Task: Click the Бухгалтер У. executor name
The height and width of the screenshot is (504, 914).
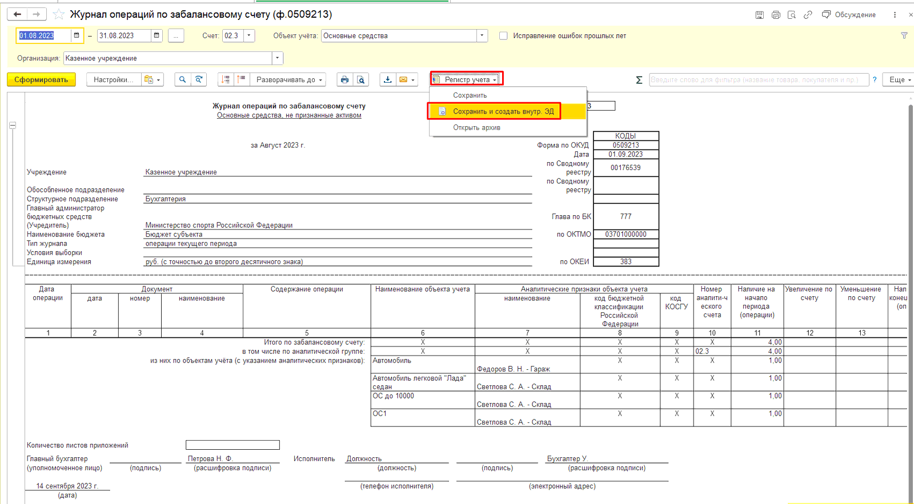Action: coord(567,458)
